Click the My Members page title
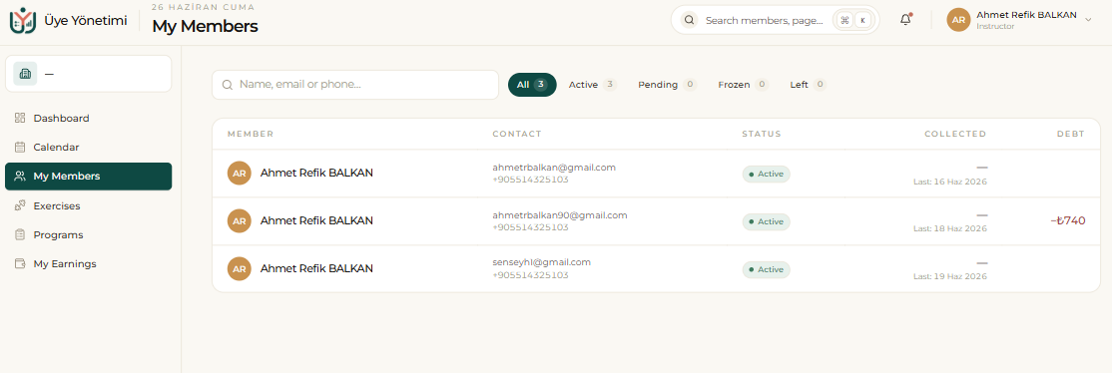Viewport: 1112px width, 373px height. 205,26
